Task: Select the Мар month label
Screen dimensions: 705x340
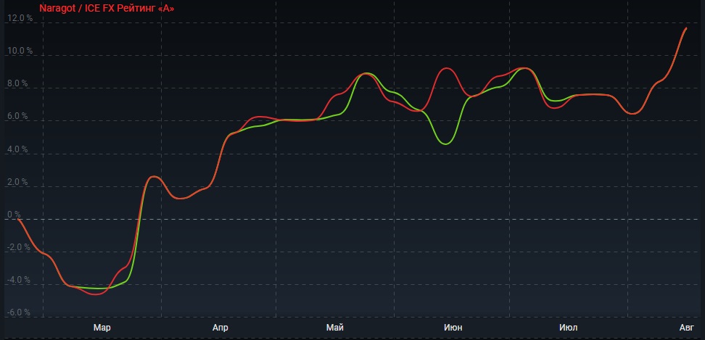Action: [x=102, y=328]
